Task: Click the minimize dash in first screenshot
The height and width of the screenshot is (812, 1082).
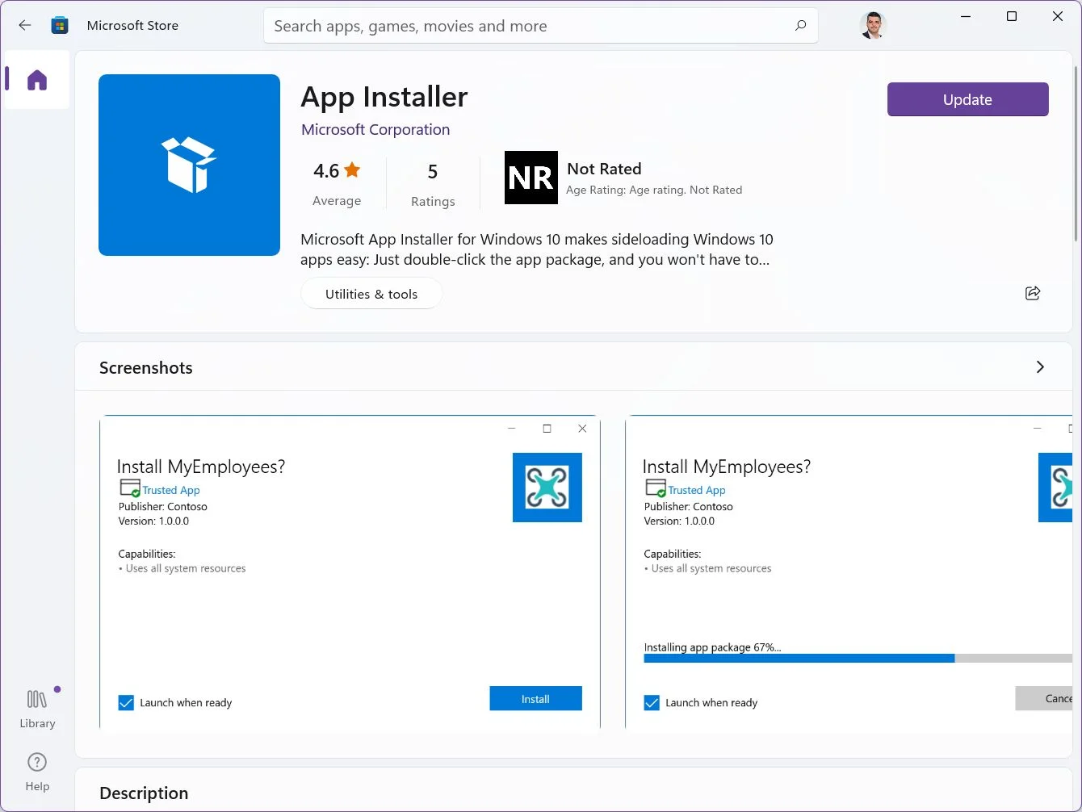Action: [x=511, y=429]
